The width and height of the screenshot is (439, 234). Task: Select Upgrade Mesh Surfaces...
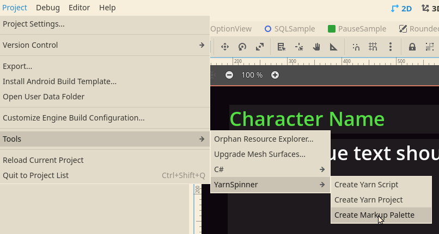click(271, 154)
